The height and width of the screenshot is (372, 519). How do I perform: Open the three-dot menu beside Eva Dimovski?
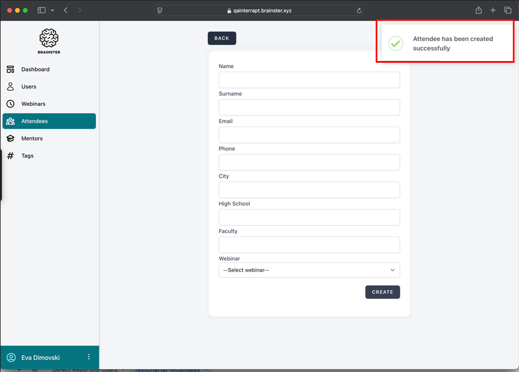88,357
